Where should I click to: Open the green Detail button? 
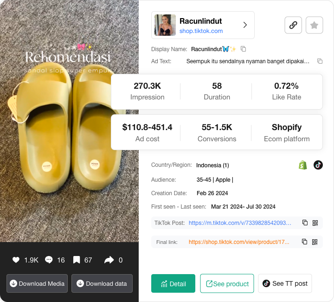pos(173,283)
